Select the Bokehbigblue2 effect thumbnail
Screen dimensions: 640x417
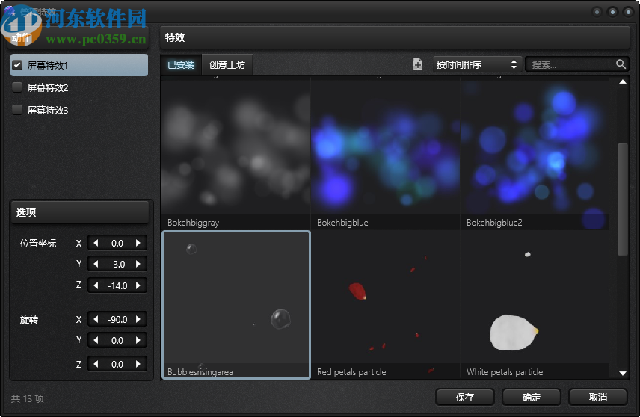click(535, 153)
